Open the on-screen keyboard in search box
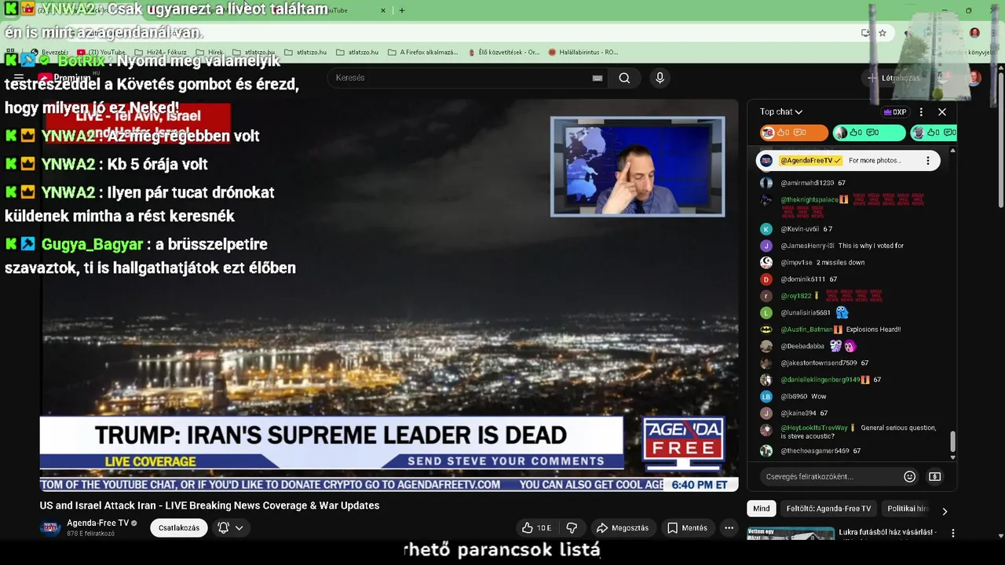Screen dimensions: 1005x565 pos(598,78)
